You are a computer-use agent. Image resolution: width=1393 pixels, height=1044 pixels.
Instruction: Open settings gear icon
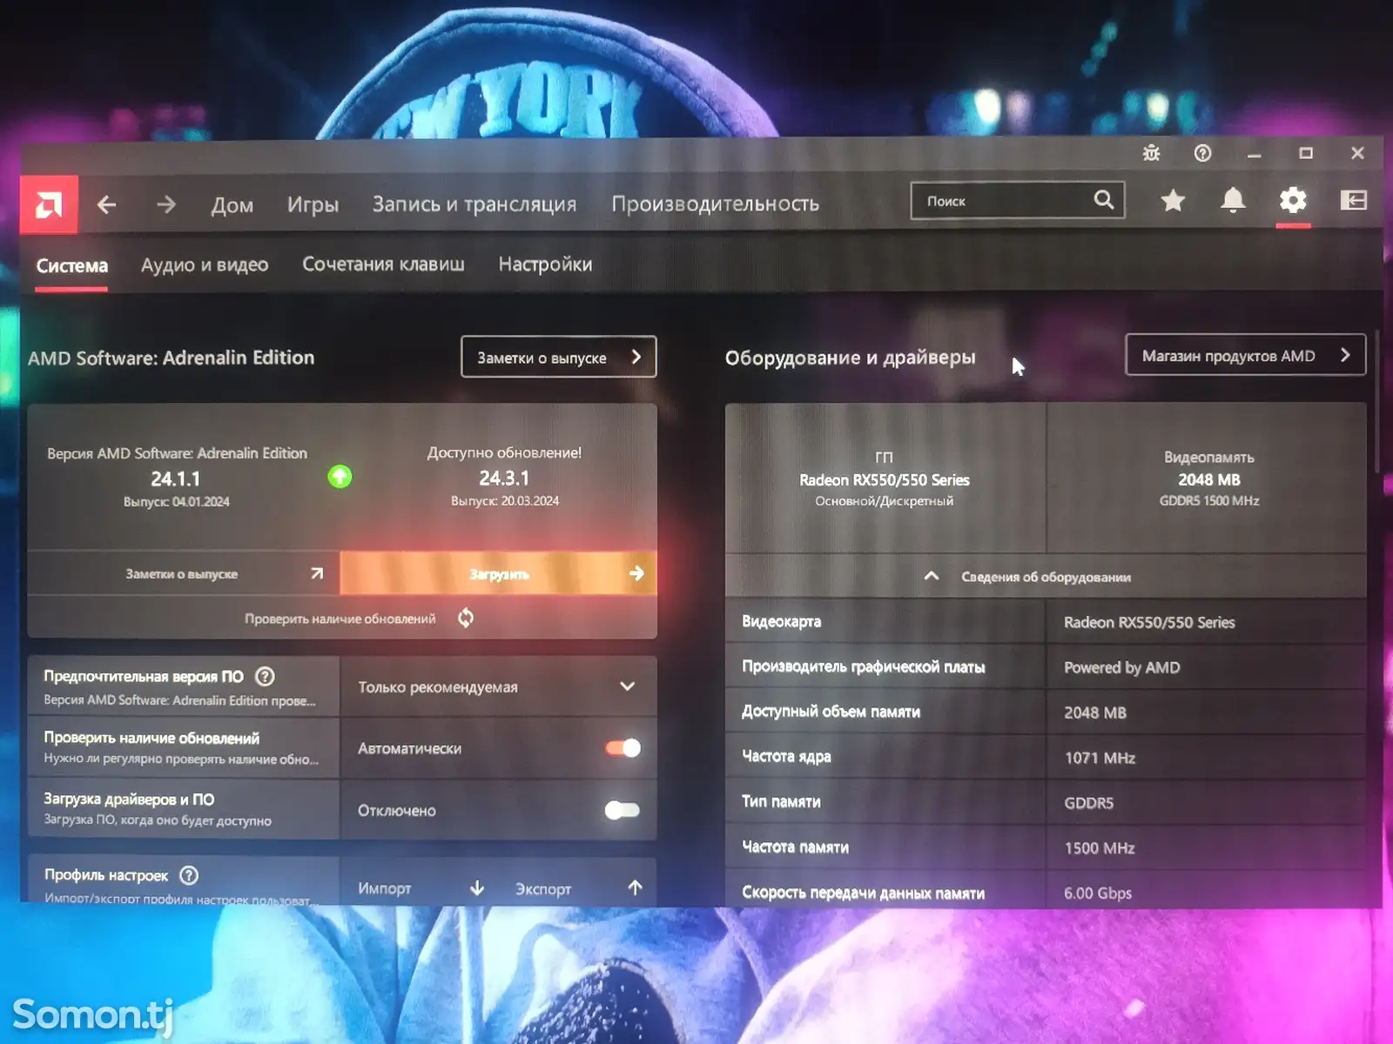coord(1293,201)
